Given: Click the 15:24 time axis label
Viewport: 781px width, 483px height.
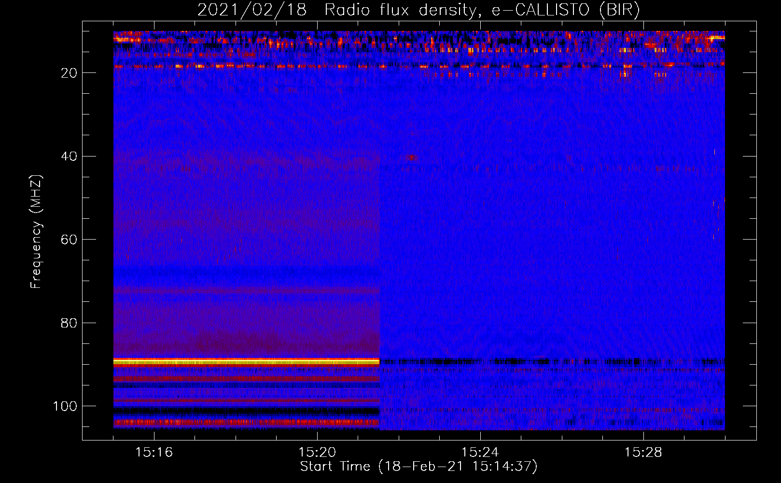Looking at the screenshot, I should click(480, 453).
